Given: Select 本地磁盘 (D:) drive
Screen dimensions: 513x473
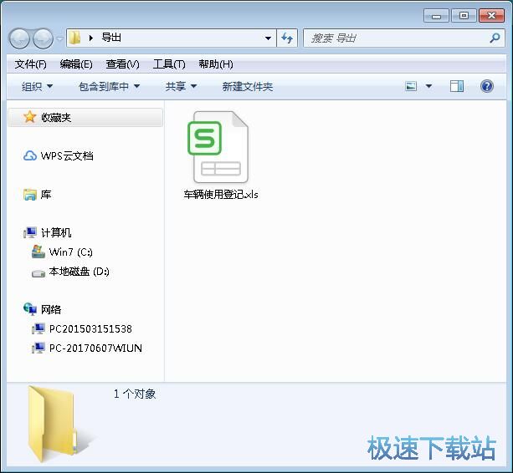Looking at the screenshot, I should pos(79,272).
